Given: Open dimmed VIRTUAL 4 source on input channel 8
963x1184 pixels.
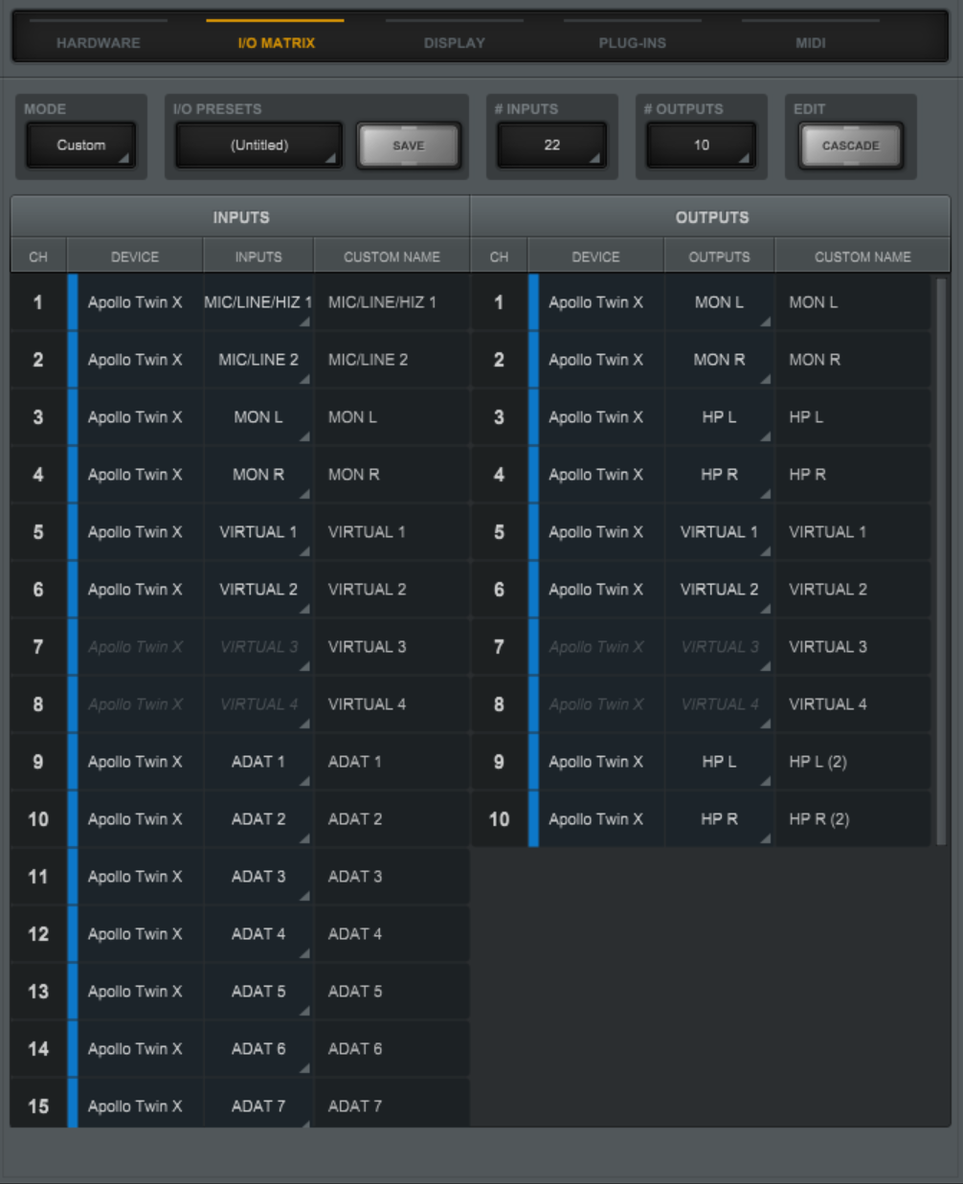Looking at the screenshot, I should (x=258, y=704).
